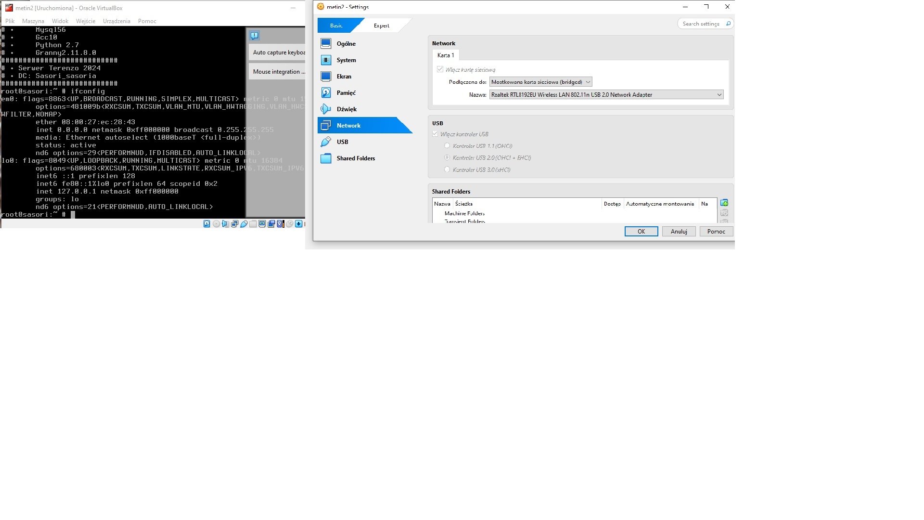
Task: Open the Urządzenia menu
Action: pos(116,21)
